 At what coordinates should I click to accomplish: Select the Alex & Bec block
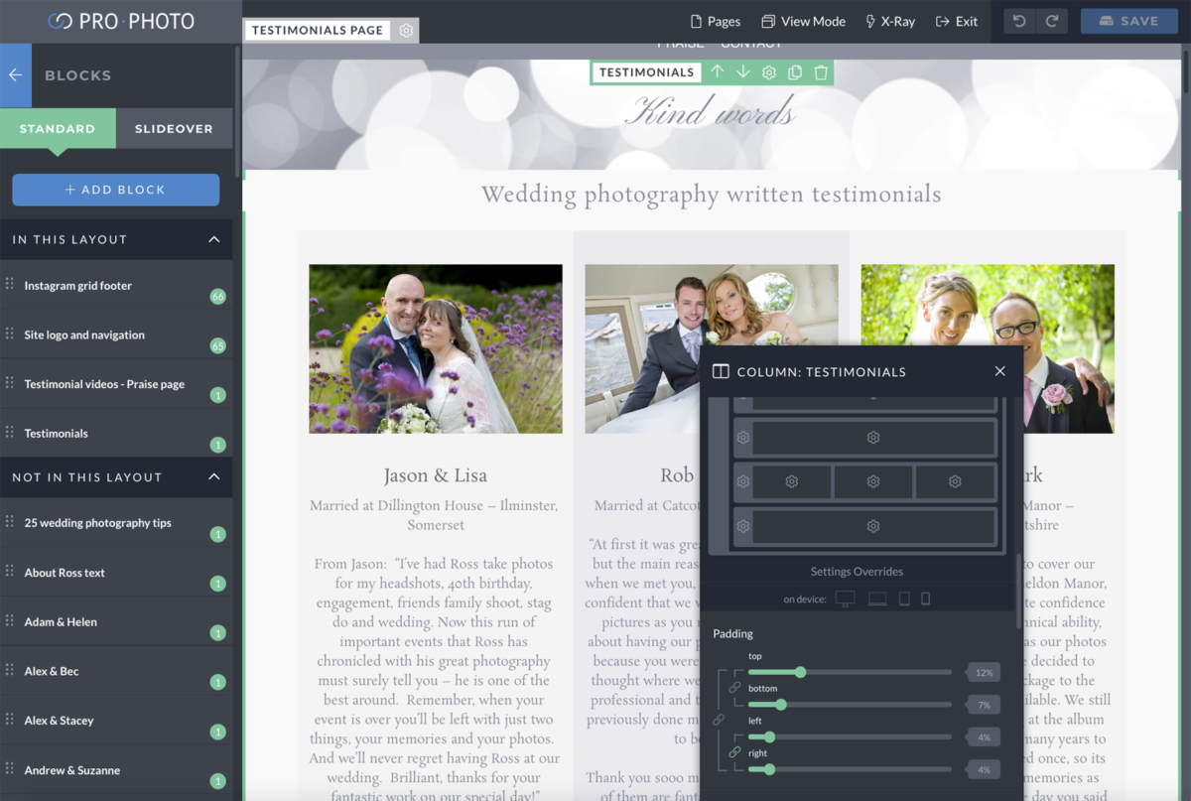point(116,671)
